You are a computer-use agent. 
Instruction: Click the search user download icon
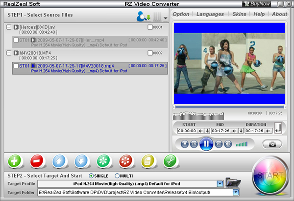pyautogui.click(x=144, y=17)
